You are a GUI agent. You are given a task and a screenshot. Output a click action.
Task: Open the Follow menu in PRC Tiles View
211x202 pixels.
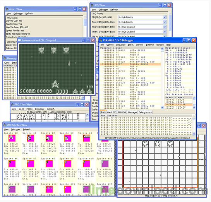[x=29, y=109]
